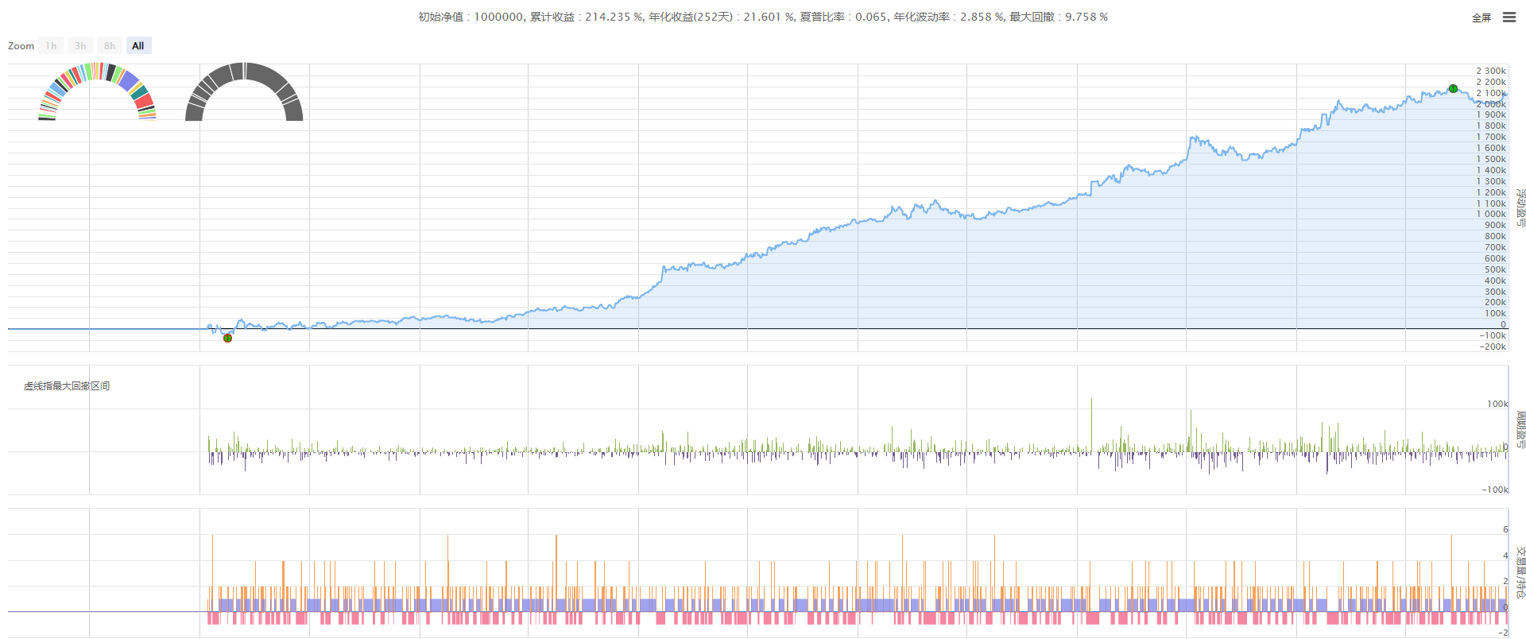Image resolution: width=1526 pixels, height=639 pixels.
Task: Choose the 8h zoom option
Action: point(110,46)
